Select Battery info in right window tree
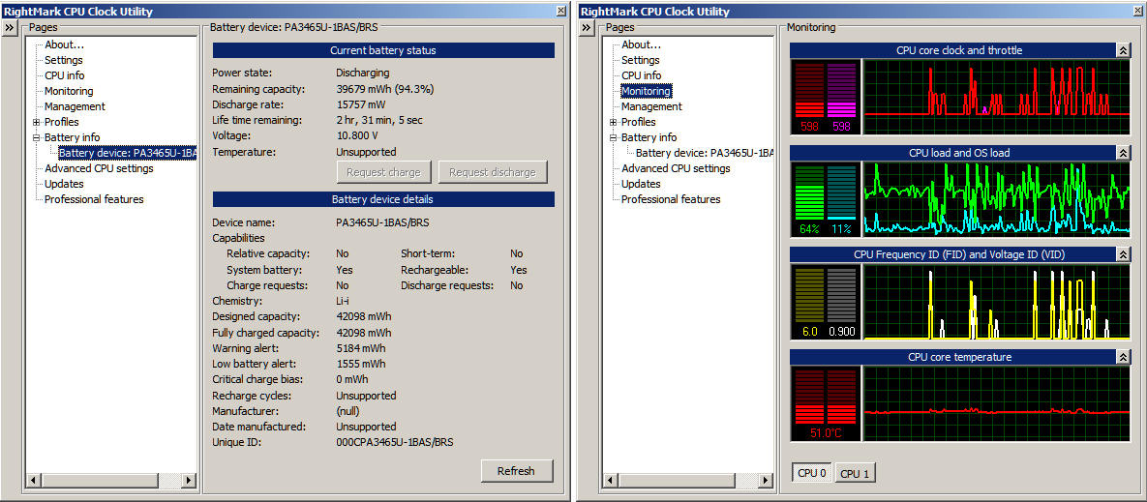This screenshot has width=1147, height=502. [x=649, y=137]
